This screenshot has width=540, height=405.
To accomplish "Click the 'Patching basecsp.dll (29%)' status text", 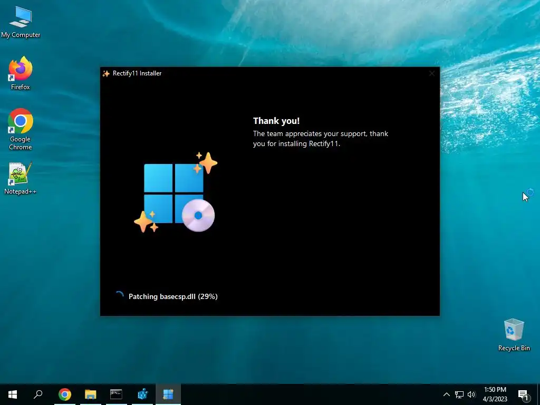I will coord(173,296).
